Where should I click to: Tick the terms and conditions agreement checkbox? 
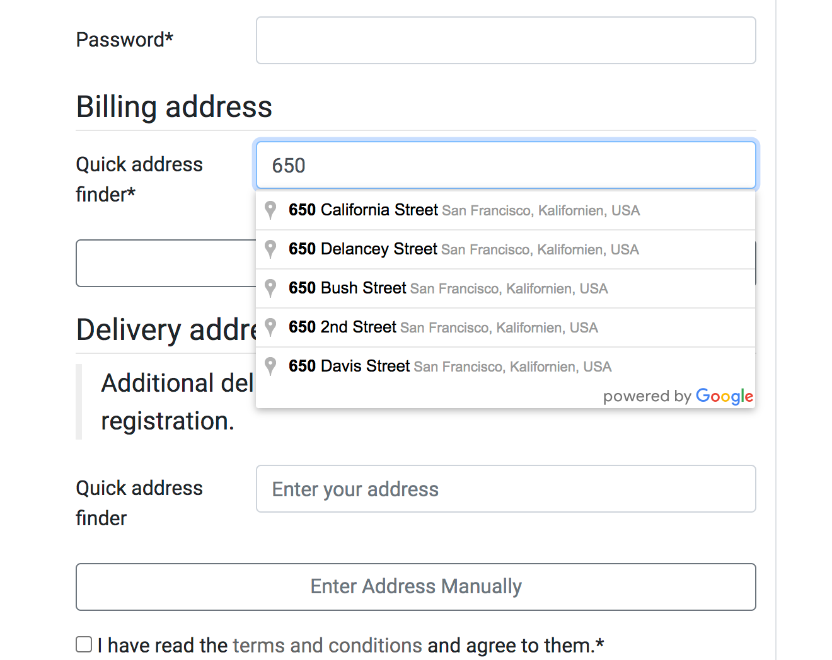(x=84, y=644)
